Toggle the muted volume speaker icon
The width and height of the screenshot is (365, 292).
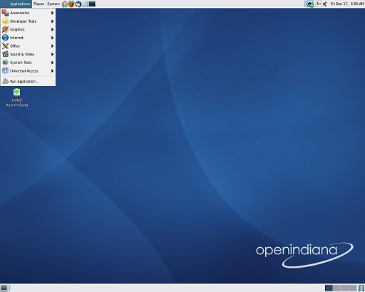[325, 4]
